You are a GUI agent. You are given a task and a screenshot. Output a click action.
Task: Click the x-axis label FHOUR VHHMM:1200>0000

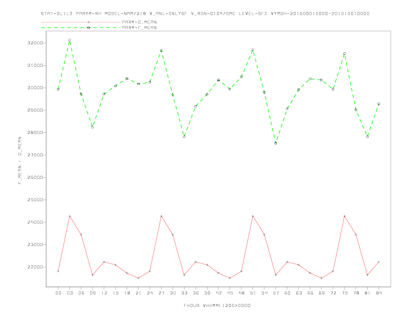[x=217, y=305]
